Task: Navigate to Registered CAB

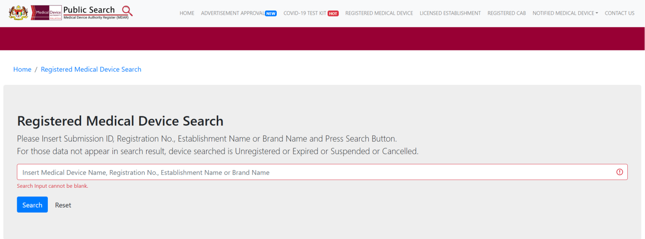Action: (x=506, y=13)
